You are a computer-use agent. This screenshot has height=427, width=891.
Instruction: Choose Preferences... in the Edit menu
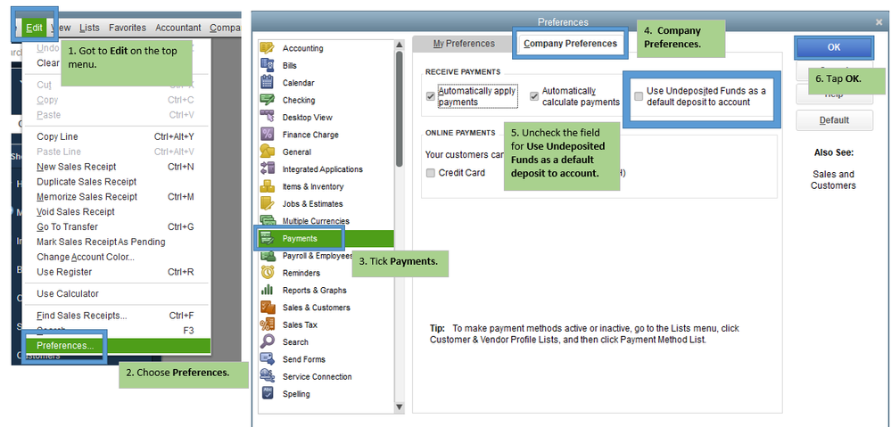[x=117, y=345]
